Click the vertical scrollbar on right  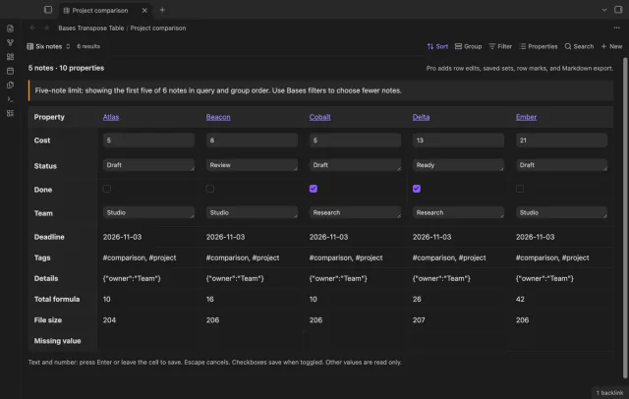[x=625, y=218]
